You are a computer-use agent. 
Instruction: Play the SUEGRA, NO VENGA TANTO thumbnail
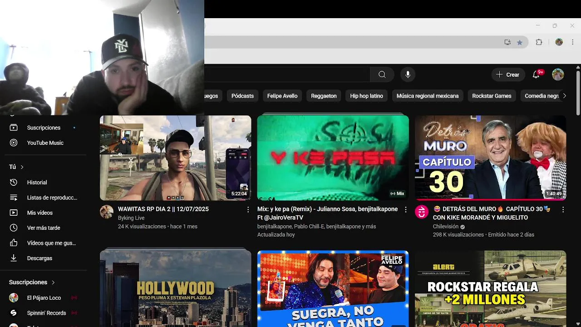tap(333, 288)
